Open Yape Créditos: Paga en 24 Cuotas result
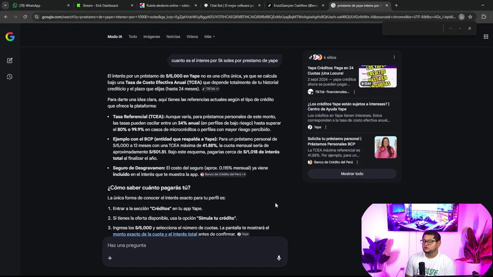The width and height of the screenshot is (493, 277). pyautogui.click(x=330, y=70)
